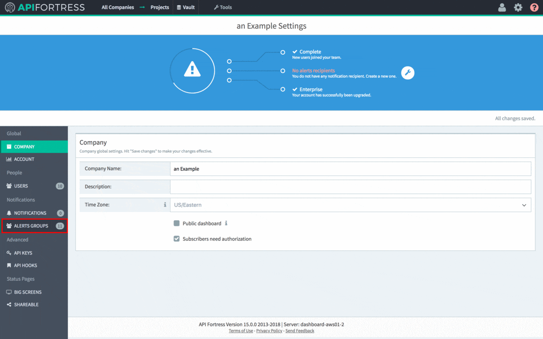This screenshot has height=339, width=543.
Task: Click the help question mark icon
Action: tap(534, 7)
